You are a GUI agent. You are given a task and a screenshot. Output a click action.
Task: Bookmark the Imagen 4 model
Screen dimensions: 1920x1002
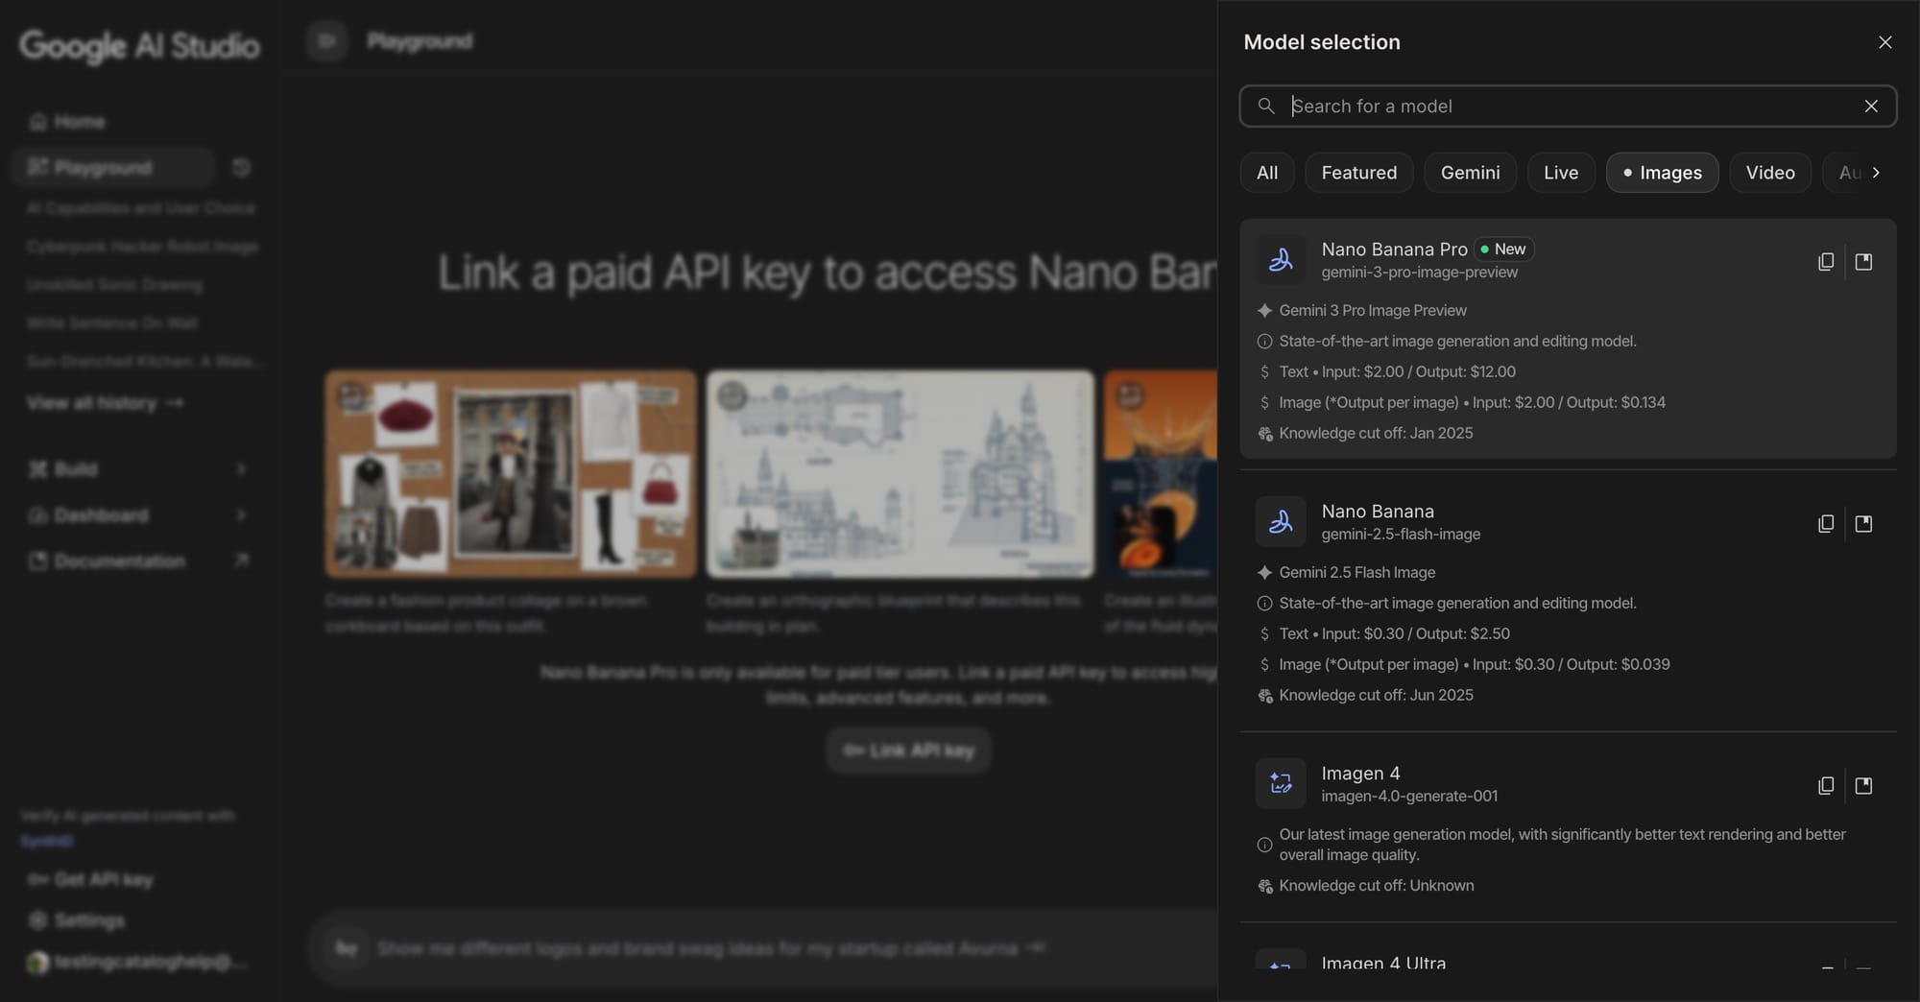[1864, 784]
